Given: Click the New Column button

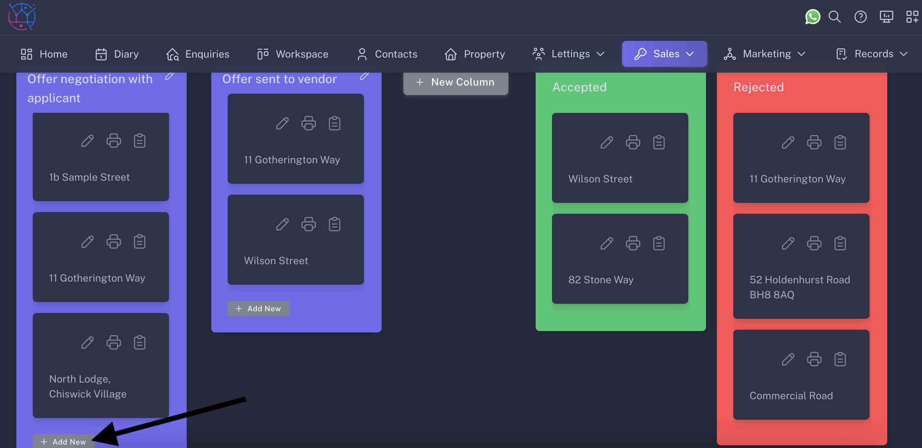Looking at the screenshot, I should coord(455,82).
